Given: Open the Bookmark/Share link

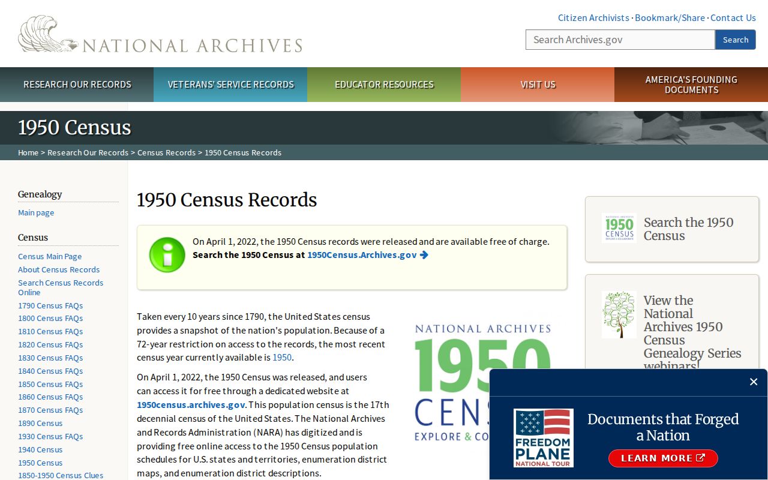Looking at the screenshot, I should pos(670,18).
